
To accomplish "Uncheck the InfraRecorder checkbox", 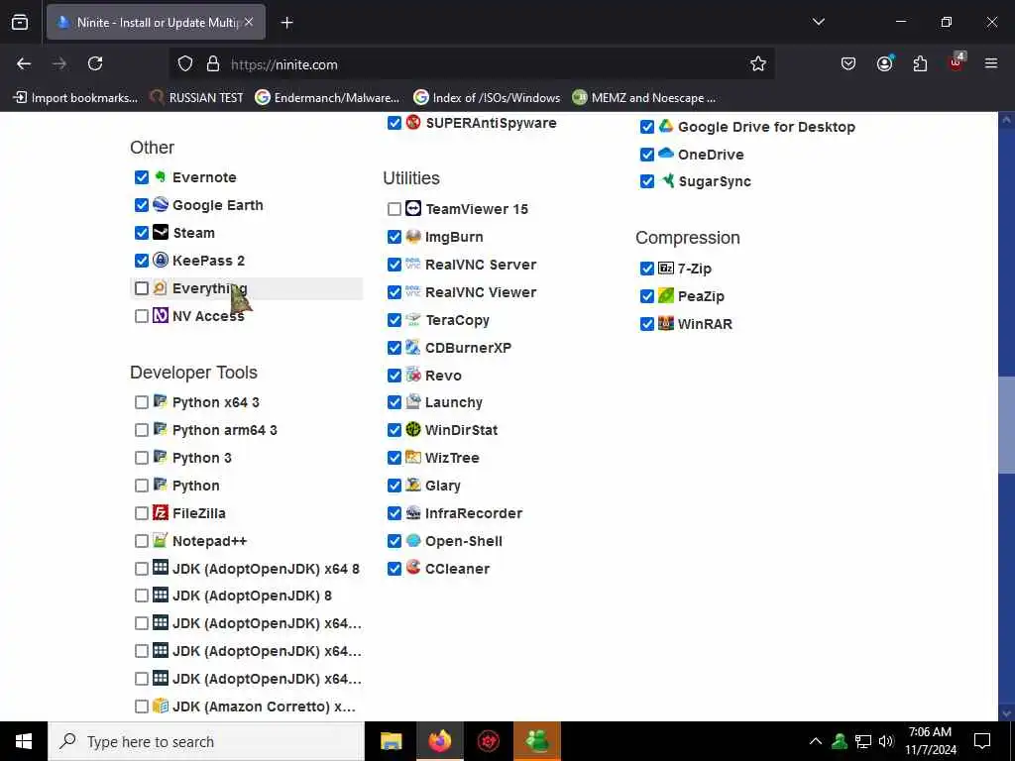I will click(x=395, y=513).
